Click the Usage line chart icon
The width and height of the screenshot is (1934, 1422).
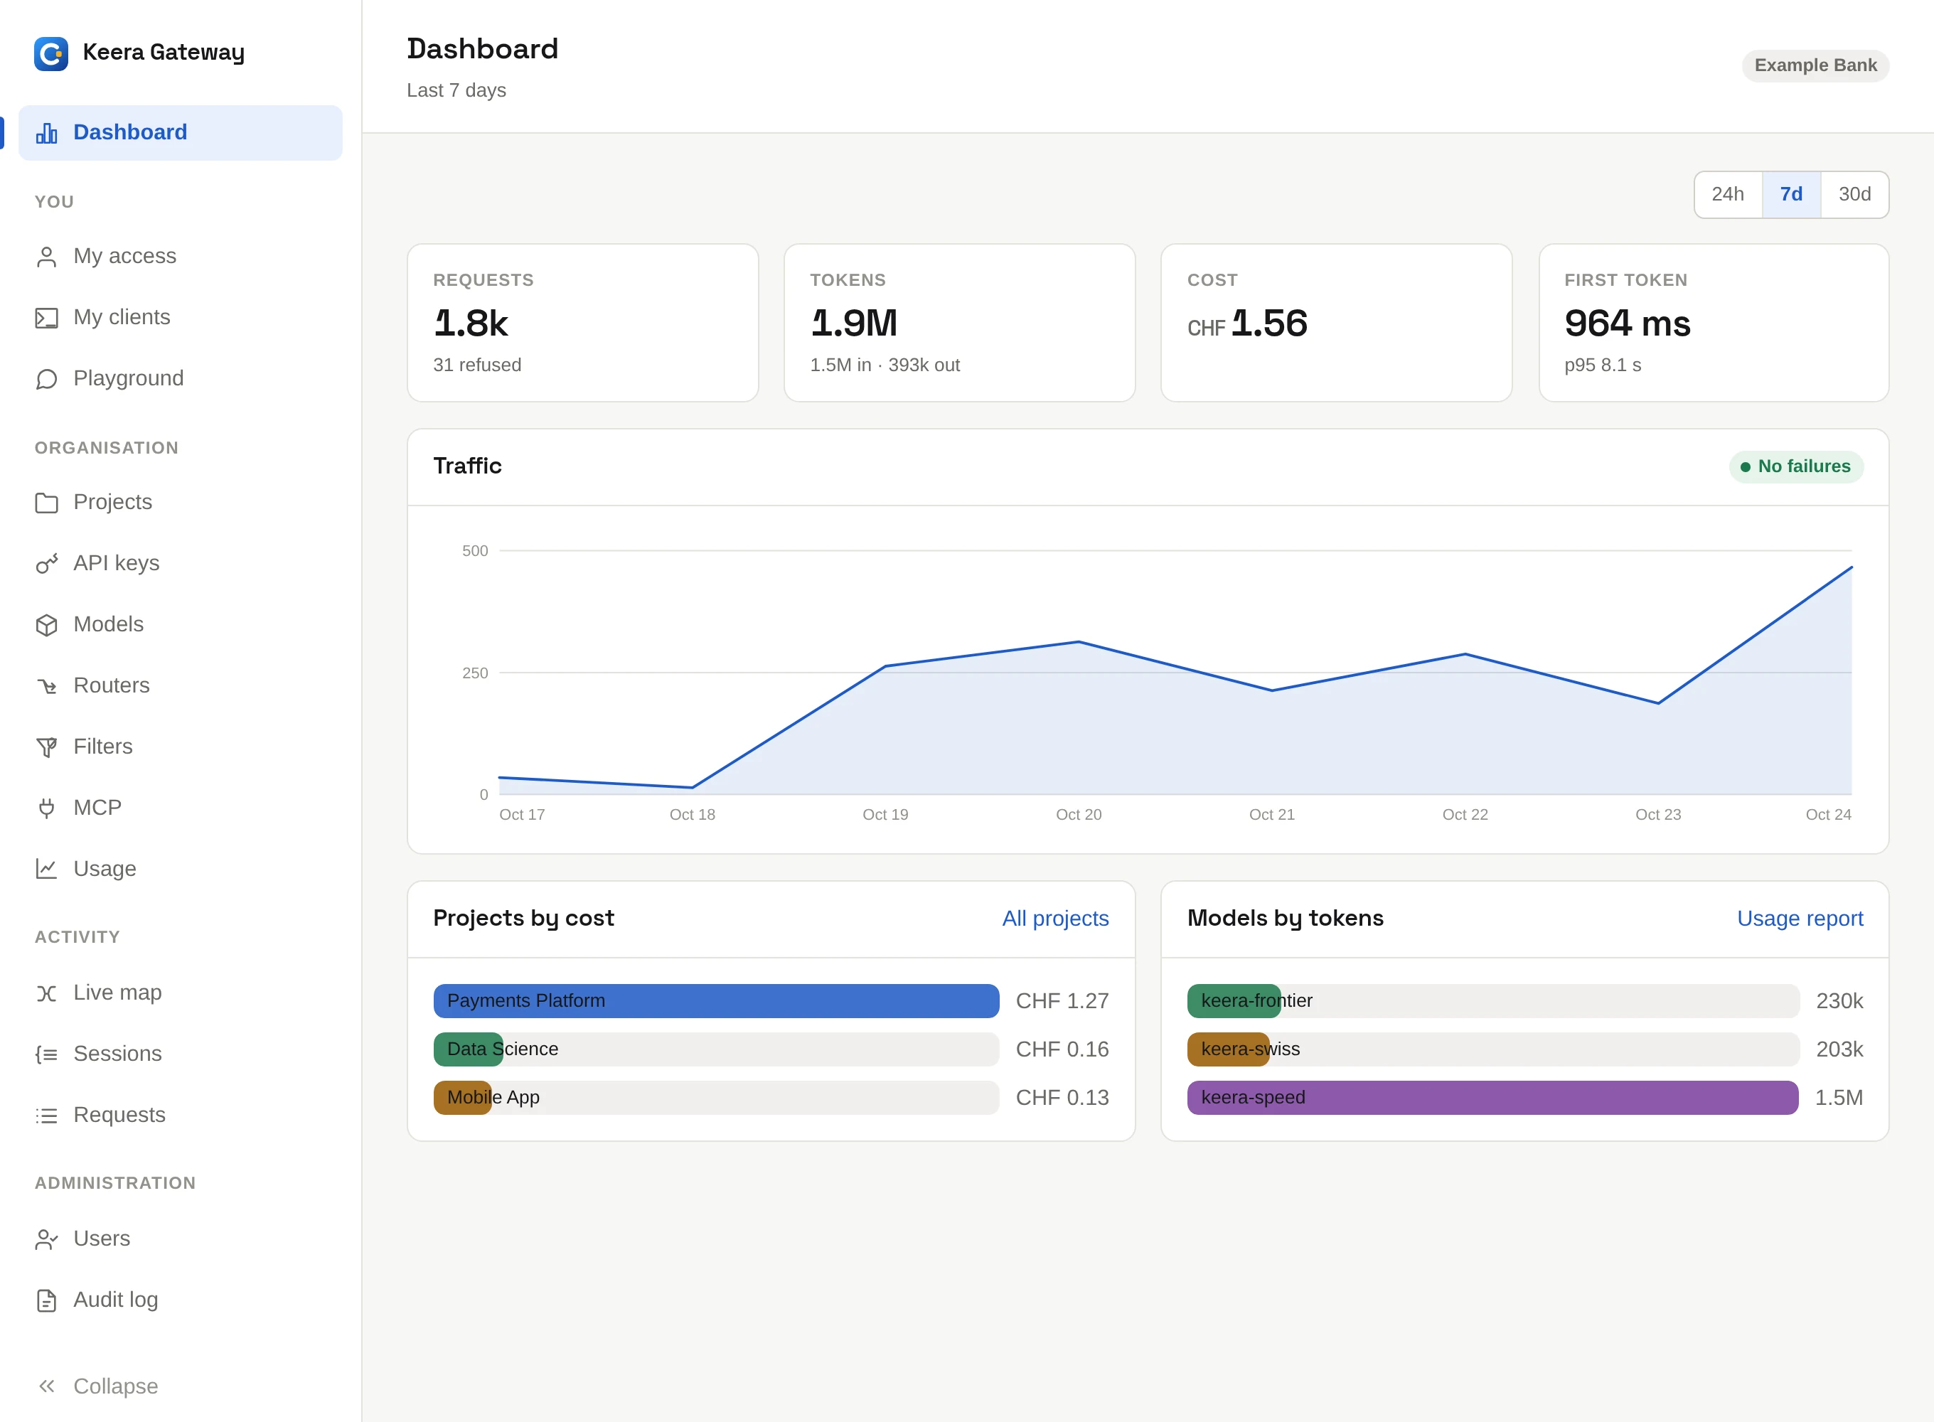tap(46, 870)
